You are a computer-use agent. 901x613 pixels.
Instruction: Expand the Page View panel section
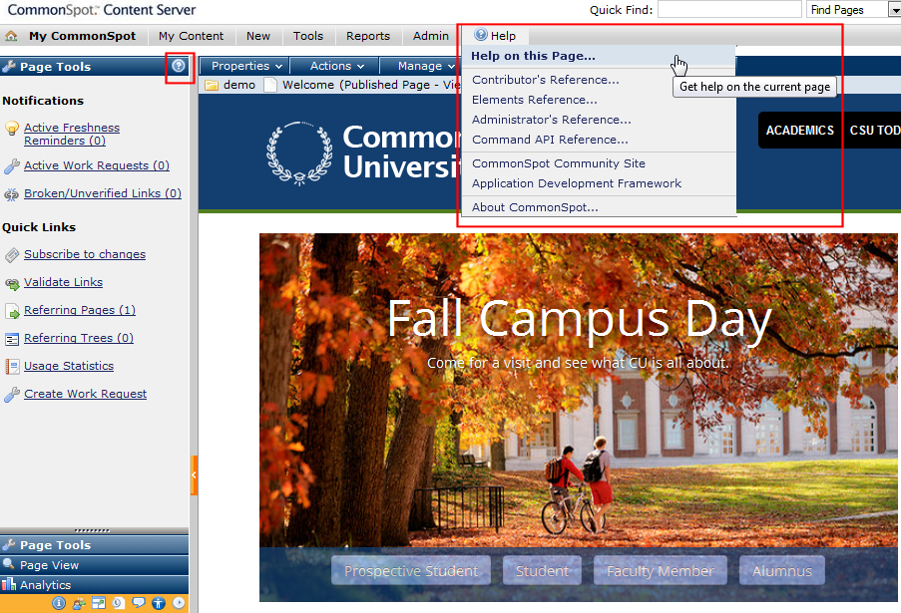tap(94, 565)
